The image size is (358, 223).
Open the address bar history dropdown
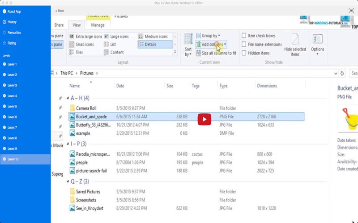tap(336, 73)
